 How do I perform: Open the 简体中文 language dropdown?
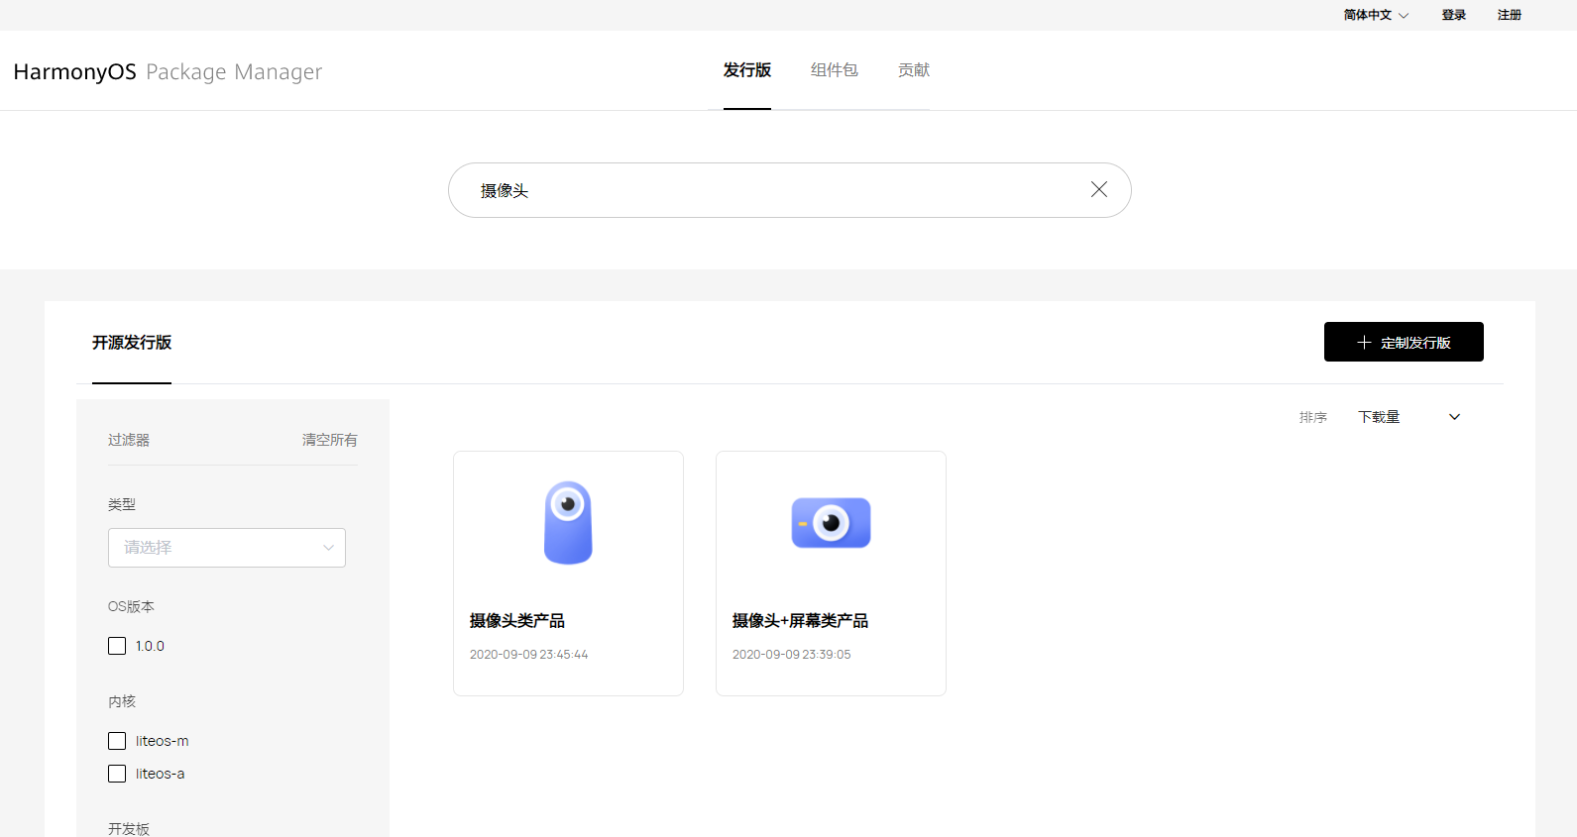(1376, 15)
